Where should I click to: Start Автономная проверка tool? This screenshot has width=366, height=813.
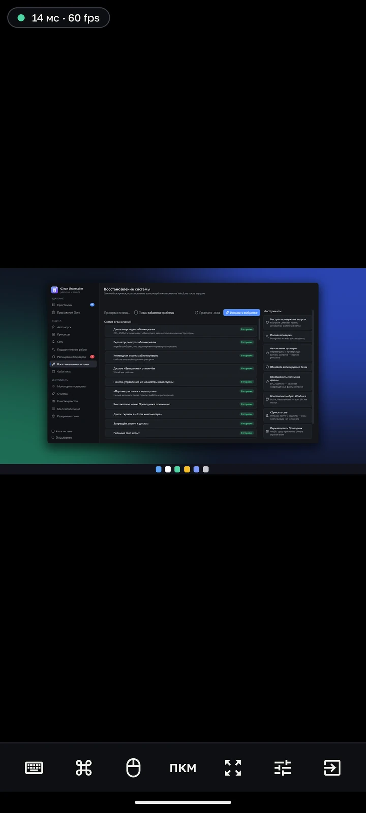(x=287, y=353)
